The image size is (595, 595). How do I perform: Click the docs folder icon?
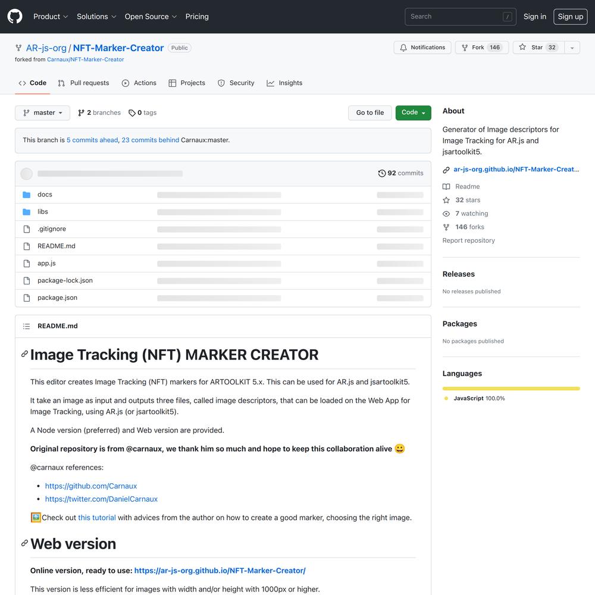click(x=27, y=195)
